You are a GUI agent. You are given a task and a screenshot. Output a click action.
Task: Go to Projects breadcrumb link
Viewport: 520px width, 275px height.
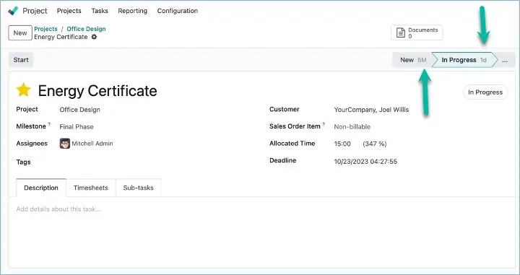click(45, 29)
